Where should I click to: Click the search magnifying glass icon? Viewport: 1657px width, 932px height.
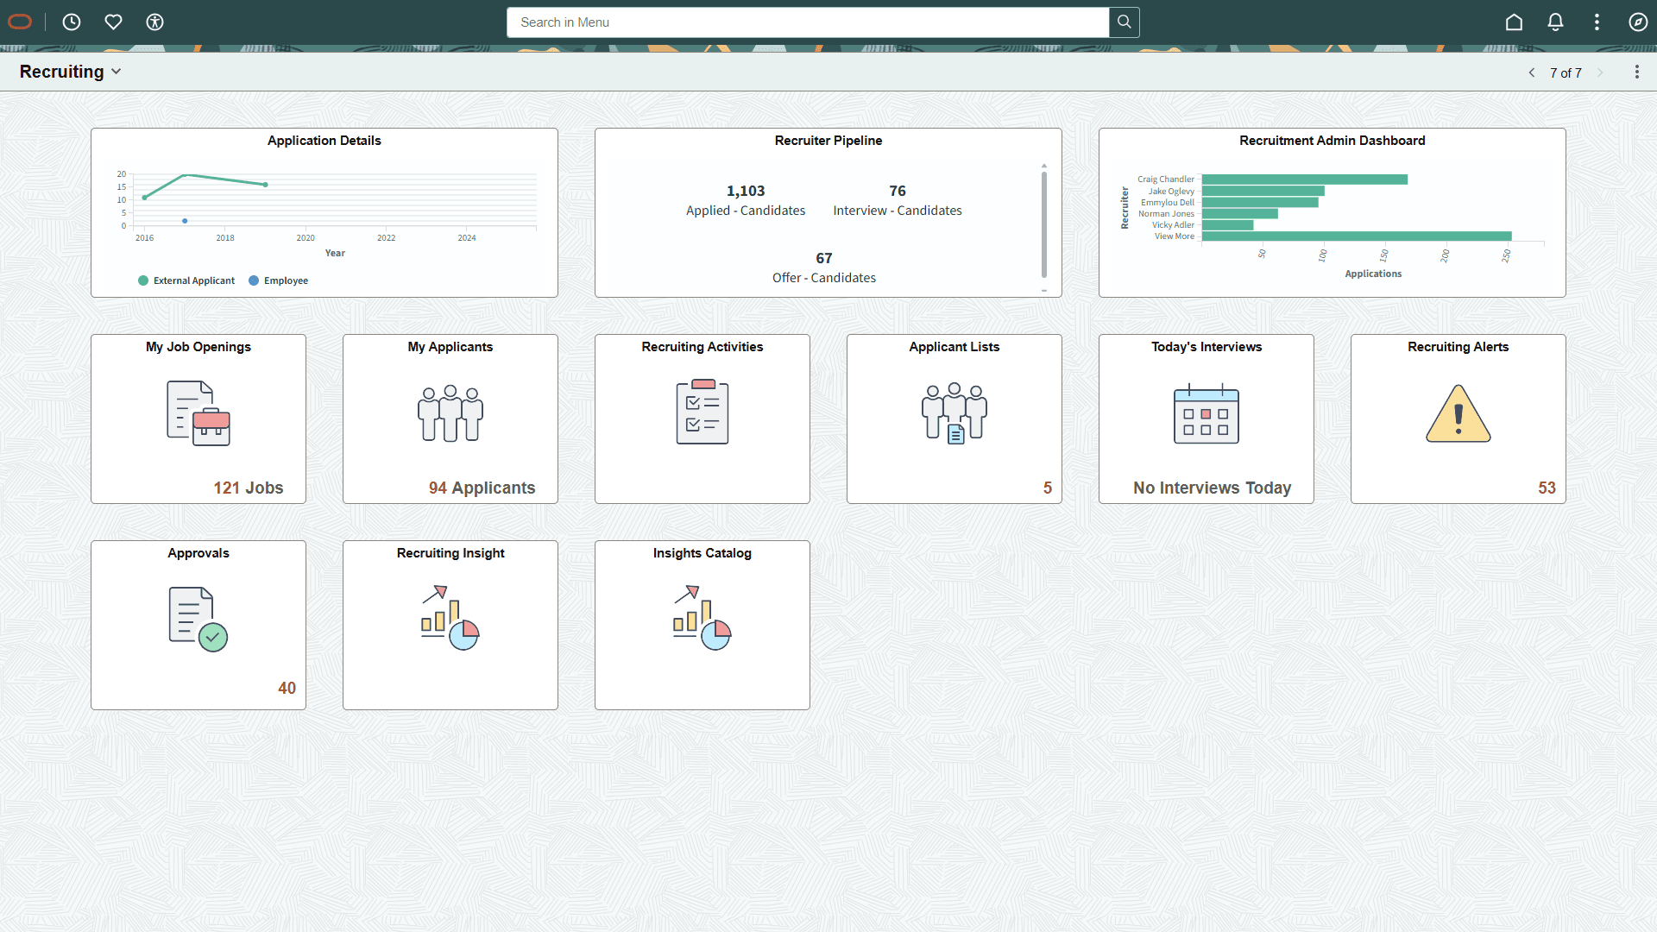click(1124, 22)
